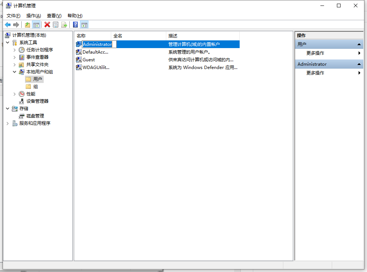The width and height of the screenshot is (367, 272).
Task: Click the Export list toolbar icon
Action: point(64,25)
